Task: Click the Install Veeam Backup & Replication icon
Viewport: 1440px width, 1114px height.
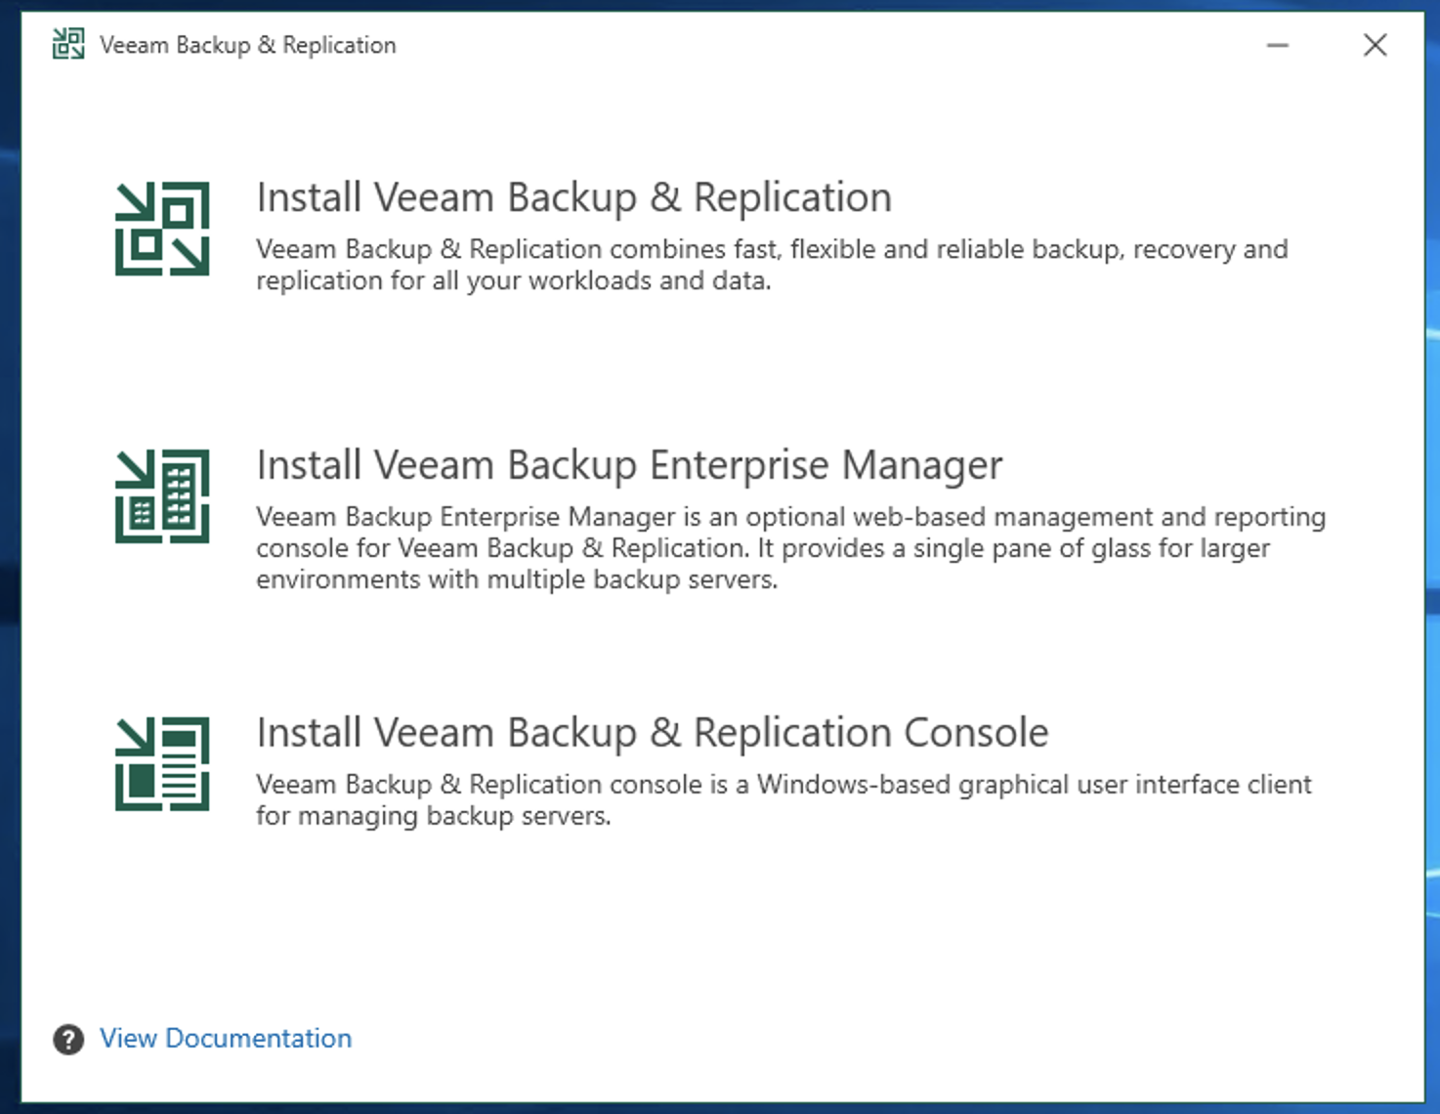Action: tap(162, 229)
